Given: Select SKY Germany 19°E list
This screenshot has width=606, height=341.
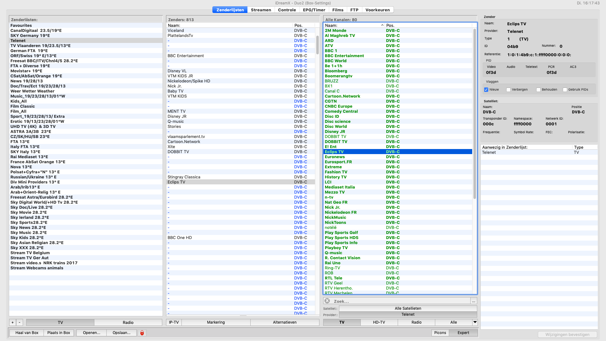Looking at the screenshot, I should pos(86,36).
